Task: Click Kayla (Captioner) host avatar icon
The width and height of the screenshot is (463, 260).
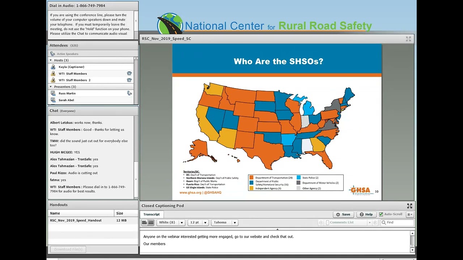Action: point(53,67)
